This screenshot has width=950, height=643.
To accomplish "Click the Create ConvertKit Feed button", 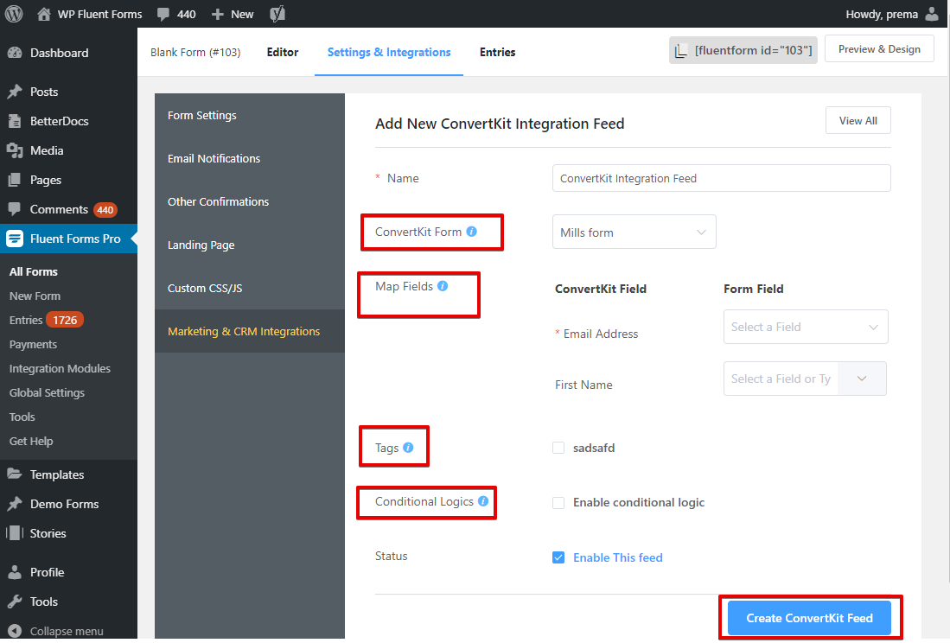I will click(x=809, y=618).
